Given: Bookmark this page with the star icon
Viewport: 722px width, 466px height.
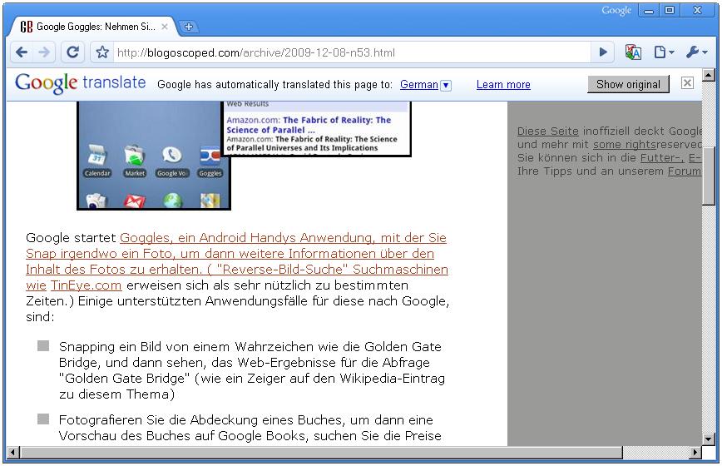Looking at the screenshot, I should coord(102,52).
